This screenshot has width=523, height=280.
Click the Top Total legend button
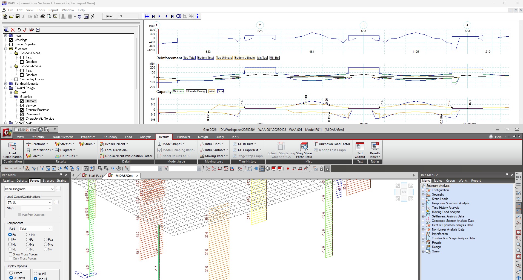pos(189,58)
